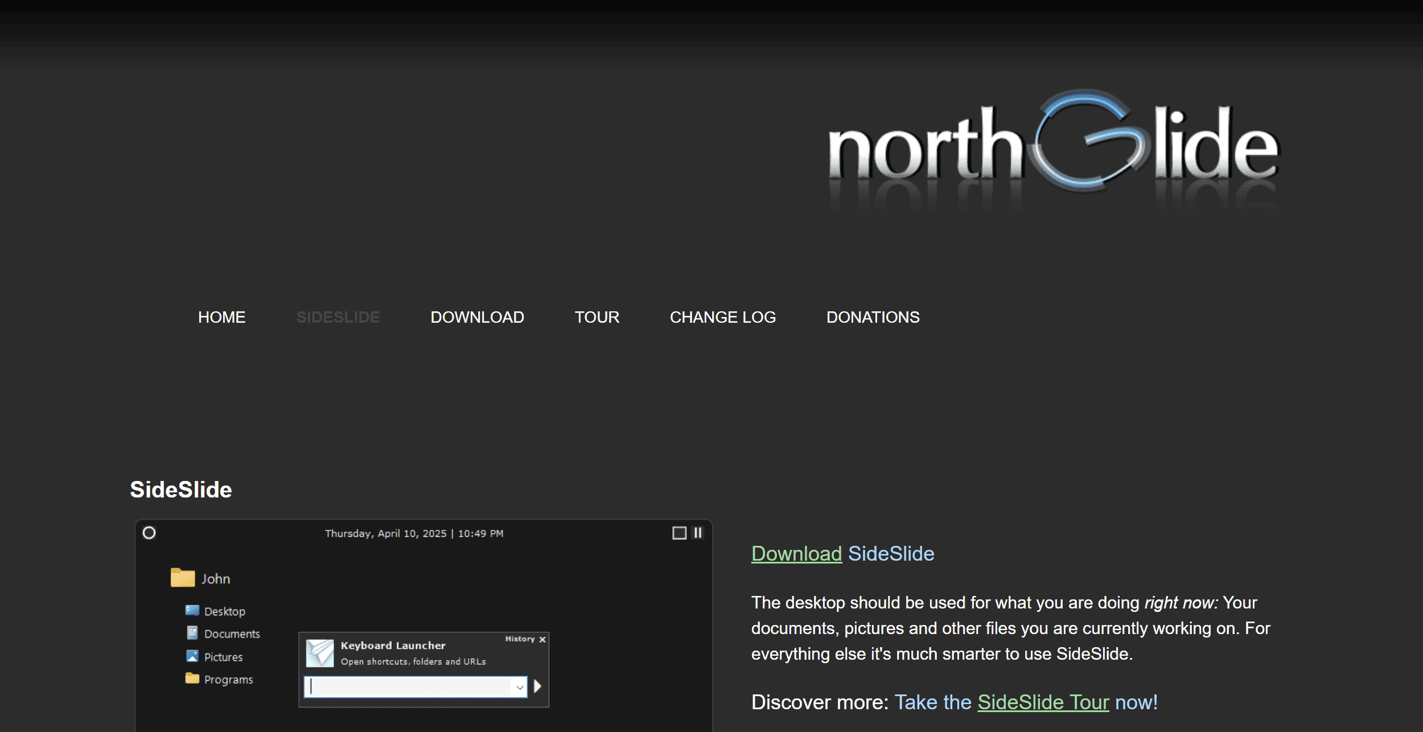Close the Keyboard Launcher with the X

pos(542,639)
